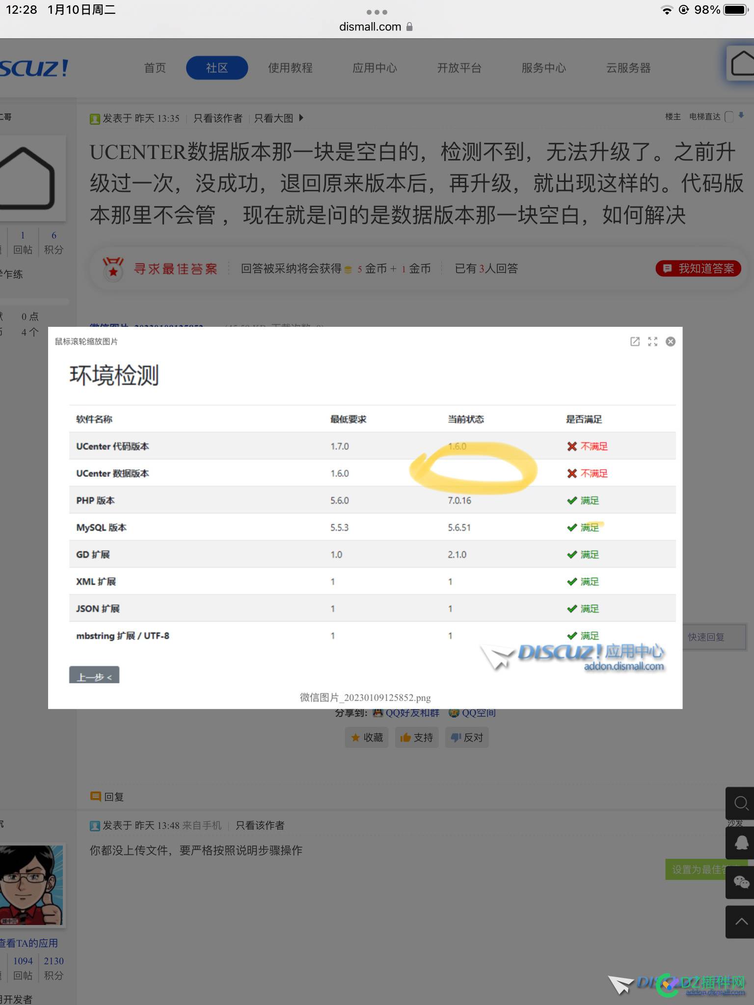Click 我知道答案 red button
Viewport: 754px width, 1005px height.
699,268
